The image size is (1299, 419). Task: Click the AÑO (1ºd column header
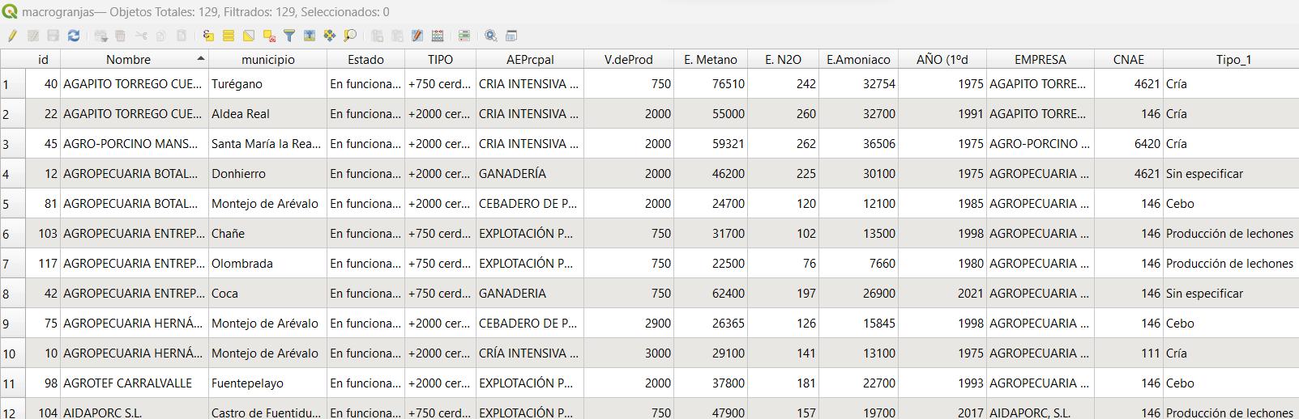pos(942,59)
